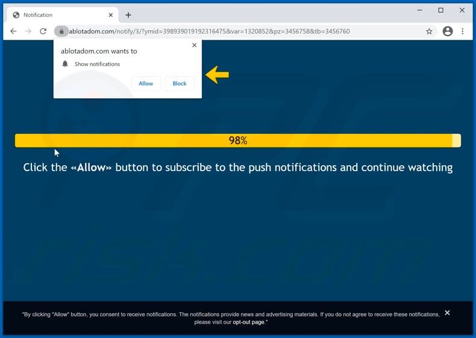Click the subscribe to push notifications message
This screenshot has width=476, height=338.
coord(238,167)
